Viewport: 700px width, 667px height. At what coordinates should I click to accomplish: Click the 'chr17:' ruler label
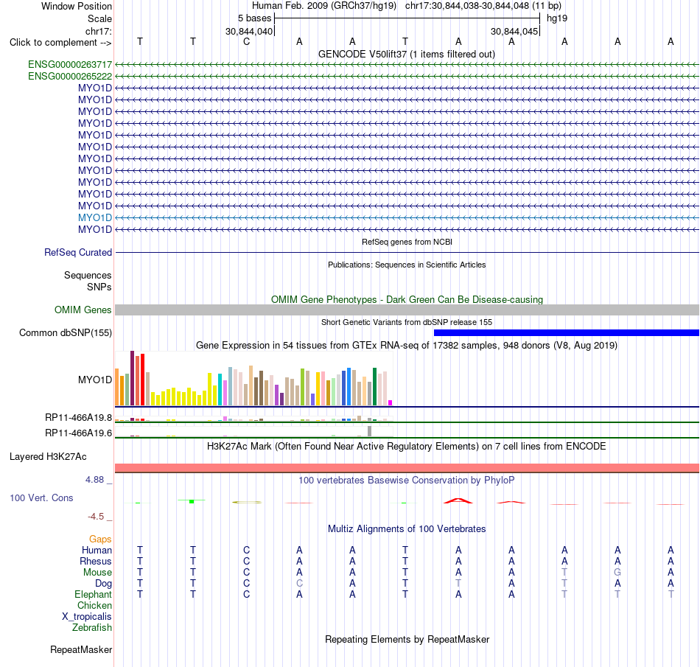[98, 31]
